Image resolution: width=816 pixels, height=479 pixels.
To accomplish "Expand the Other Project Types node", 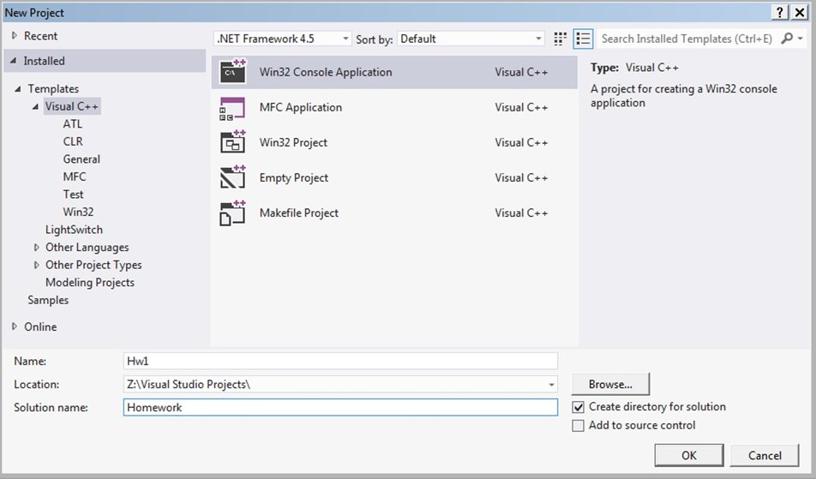I will (36, 265).
